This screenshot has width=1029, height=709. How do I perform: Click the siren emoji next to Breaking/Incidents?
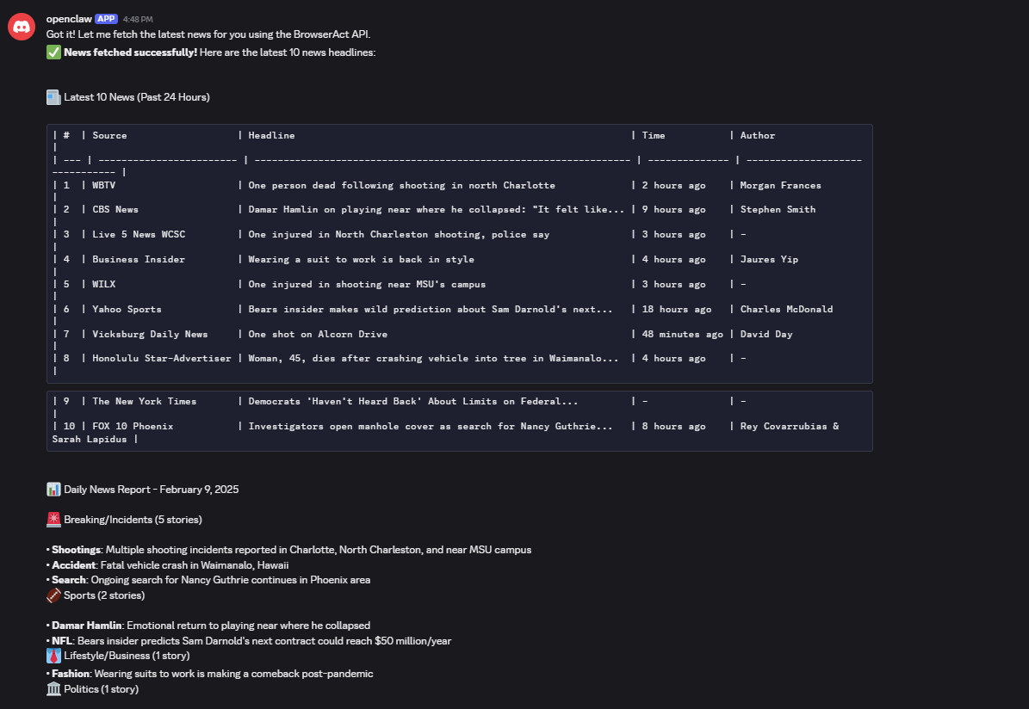[x=52, y=519]
